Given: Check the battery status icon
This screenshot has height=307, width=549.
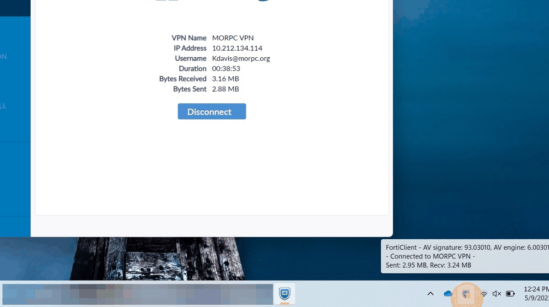Looking at the screenshot, I should click(511, 294).
